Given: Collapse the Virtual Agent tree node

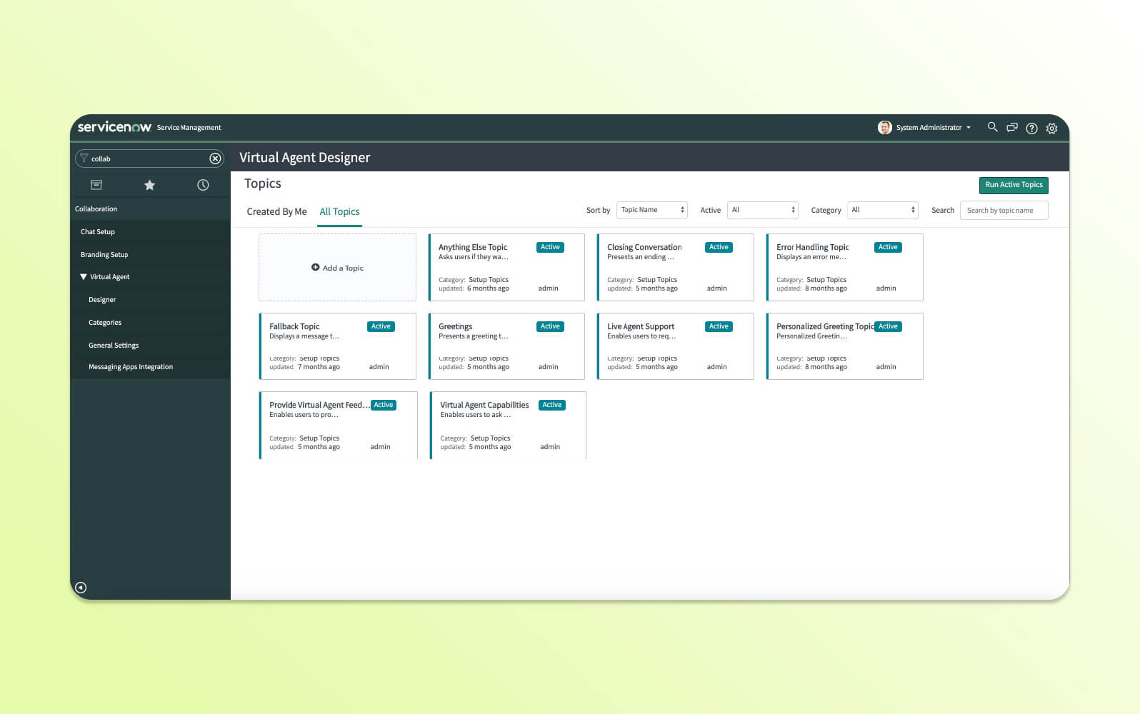Looking at the screenshot, I should pyautogui.click(x=84, y=276).
